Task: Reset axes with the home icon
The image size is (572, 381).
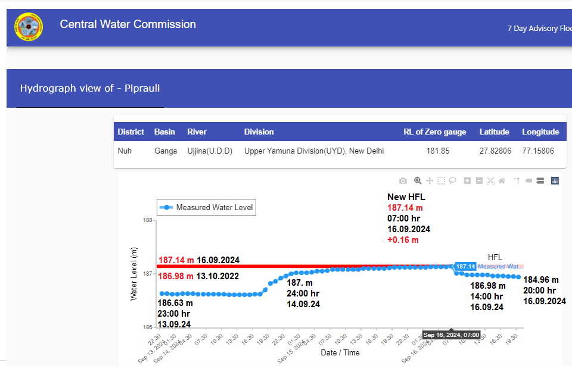Action: pyautogui.click(x=502, y=181)
